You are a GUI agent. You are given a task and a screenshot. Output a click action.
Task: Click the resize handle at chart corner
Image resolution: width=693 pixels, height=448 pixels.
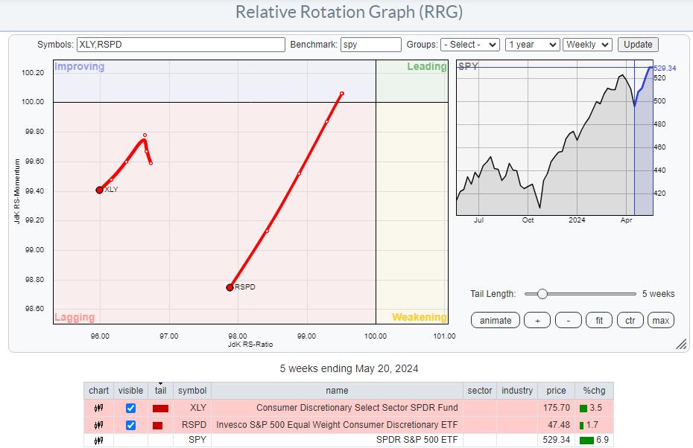[x=680, y=344]
